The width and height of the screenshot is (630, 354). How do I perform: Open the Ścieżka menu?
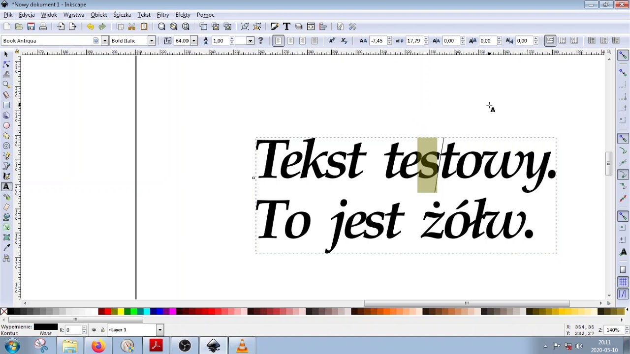pyautogui.click(x=122, y=15)
